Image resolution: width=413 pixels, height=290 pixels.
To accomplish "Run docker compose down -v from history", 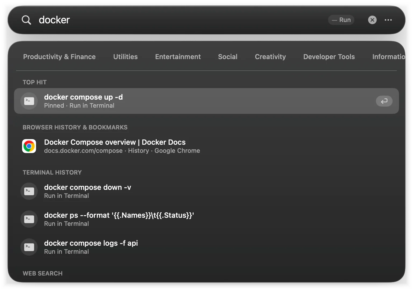I will pos(206,191).
